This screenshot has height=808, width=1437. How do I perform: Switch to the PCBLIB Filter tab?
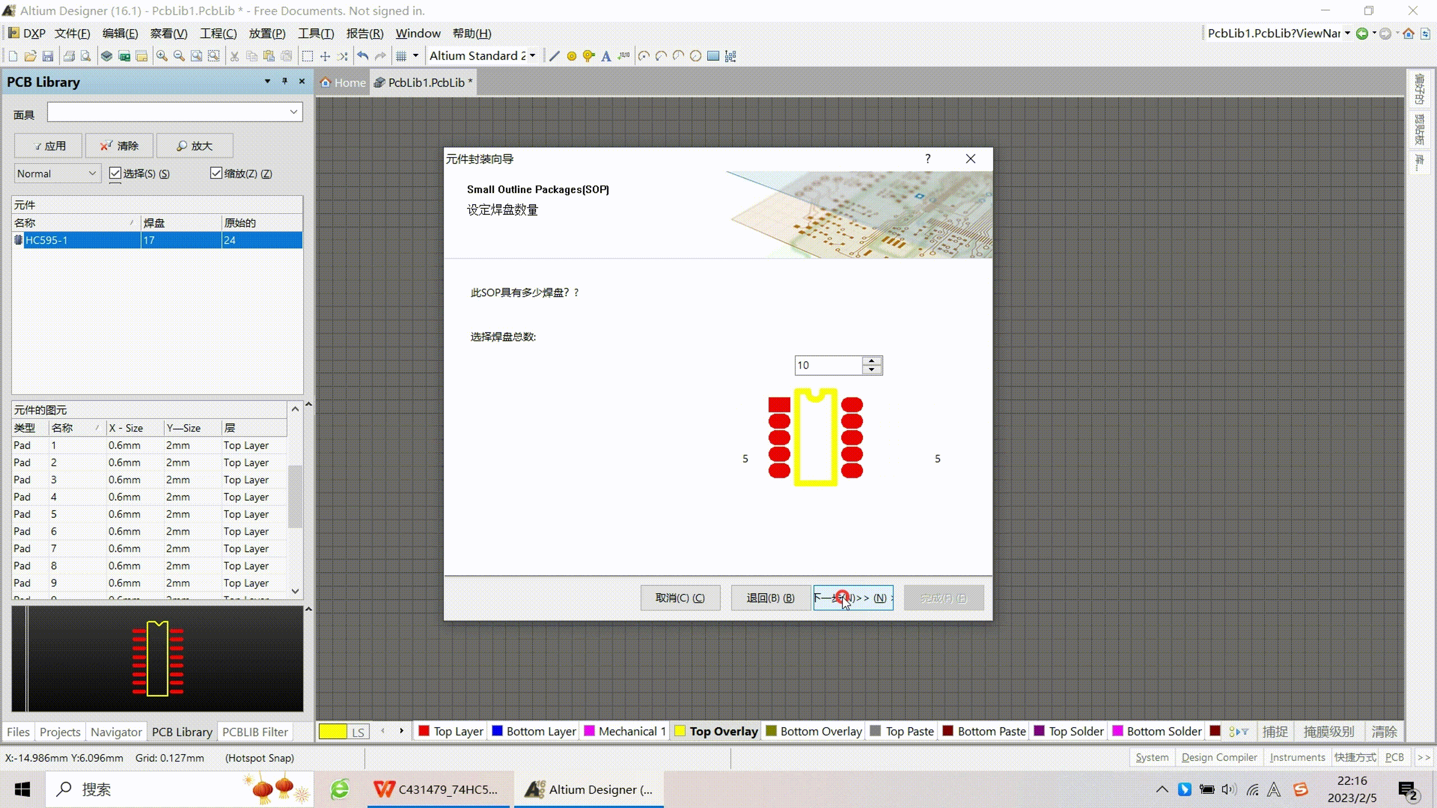point(255,732)
